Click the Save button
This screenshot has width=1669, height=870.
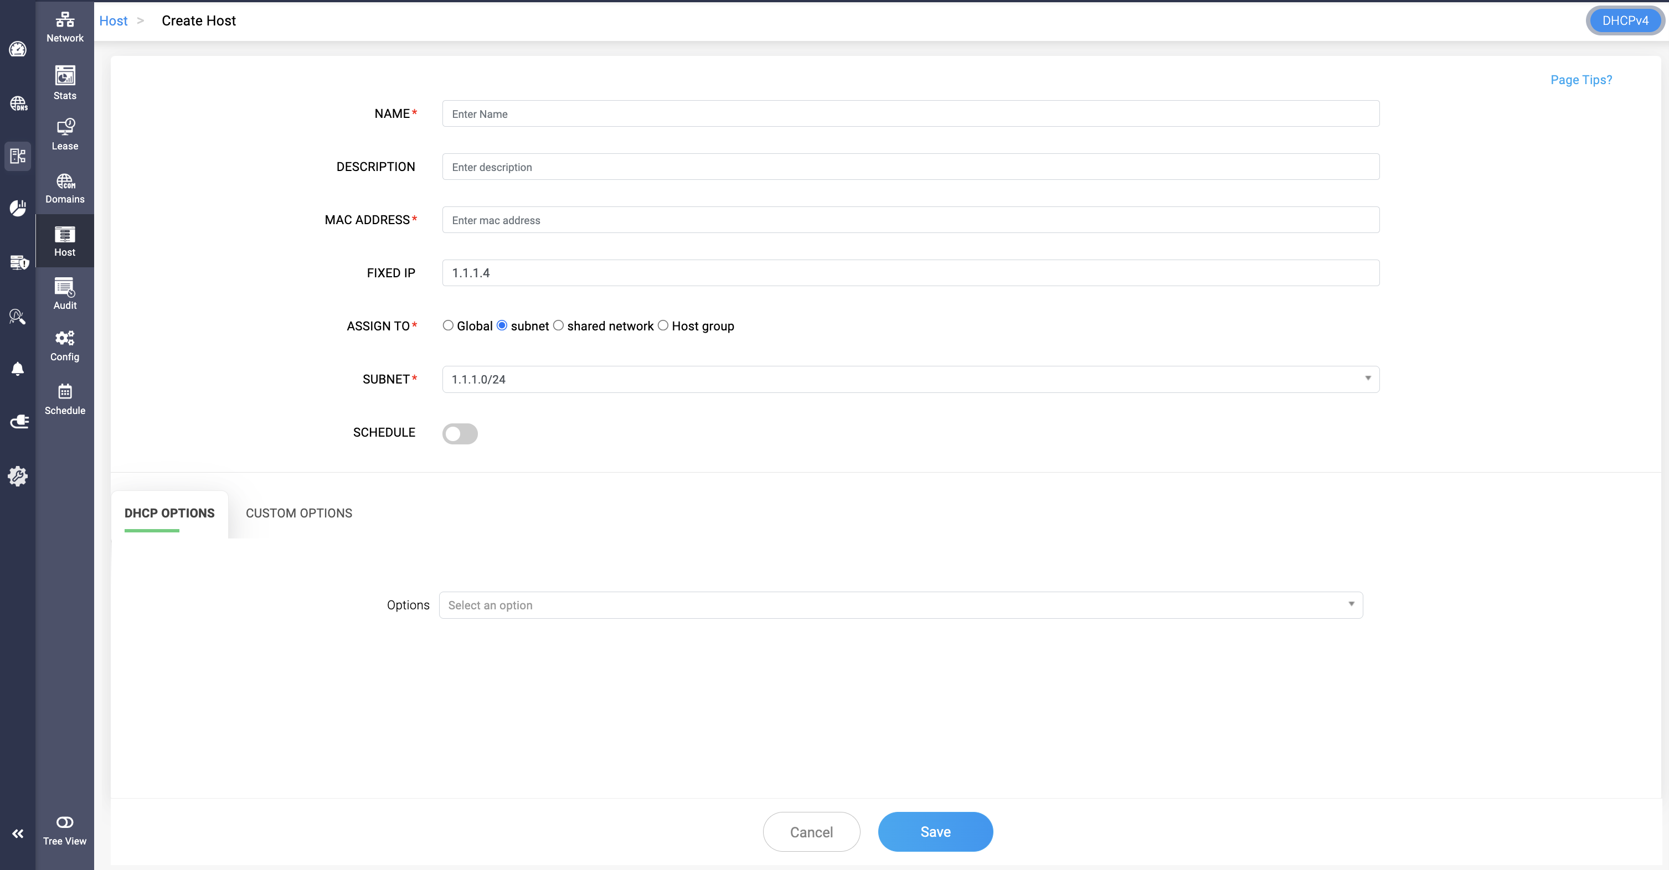click(935, 832)
